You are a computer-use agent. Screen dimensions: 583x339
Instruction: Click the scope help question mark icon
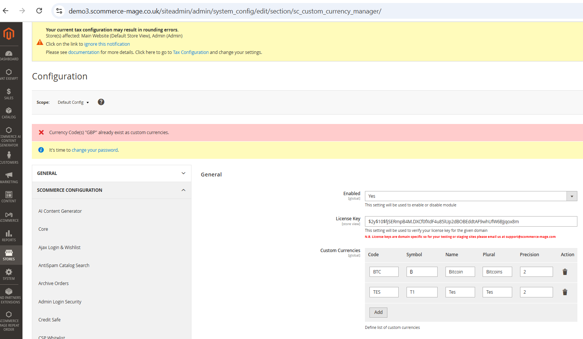pyautogui.click(x=101, y=102)
